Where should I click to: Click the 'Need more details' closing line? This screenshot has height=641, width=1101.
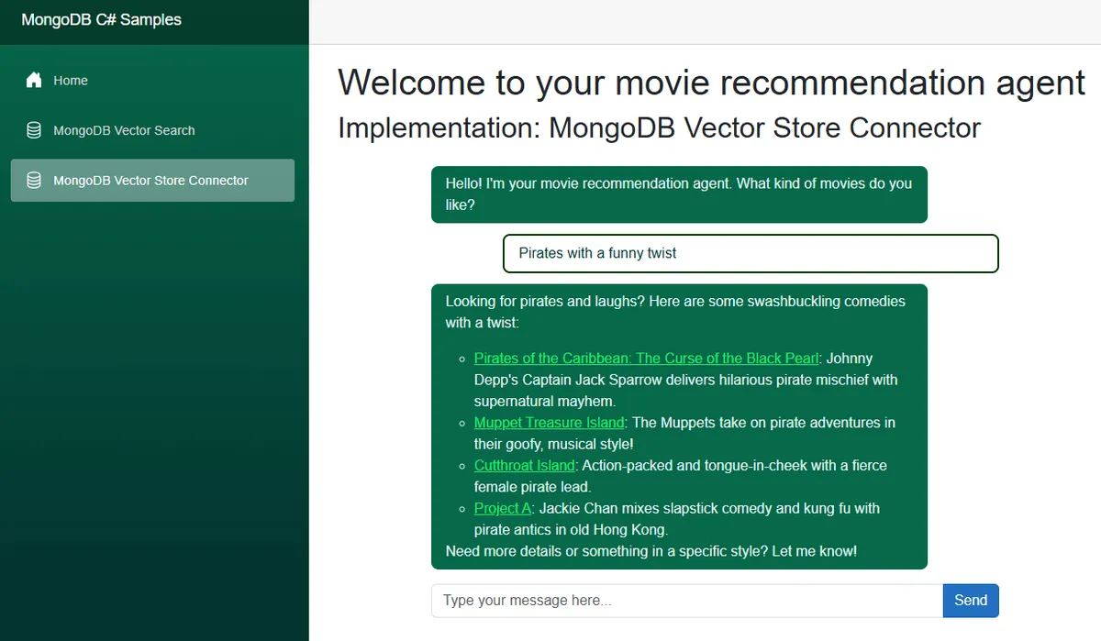pyautogui.click(x=651, y=551)
